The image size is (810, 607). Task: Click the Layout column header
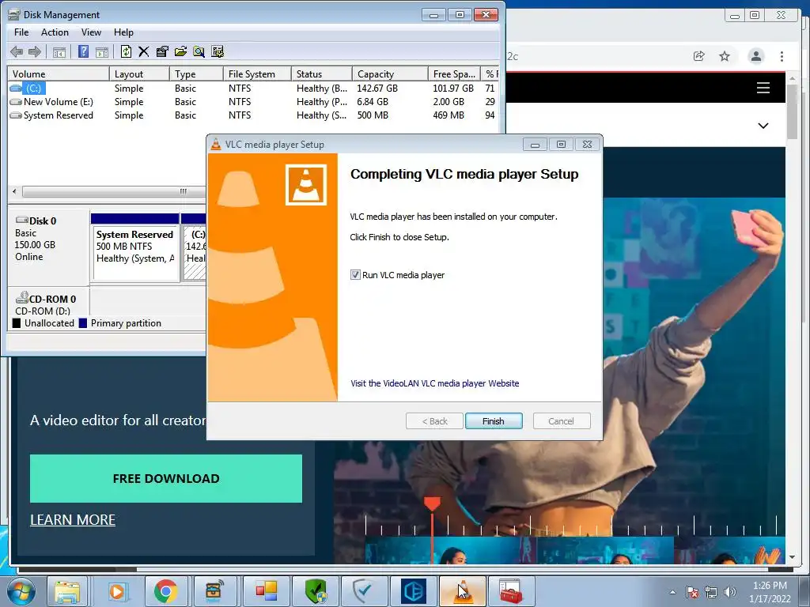pos(139,74)
